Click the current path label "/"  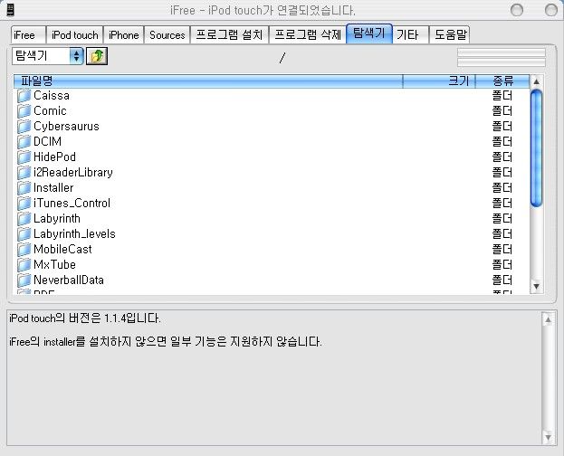[x=282, y=58]
